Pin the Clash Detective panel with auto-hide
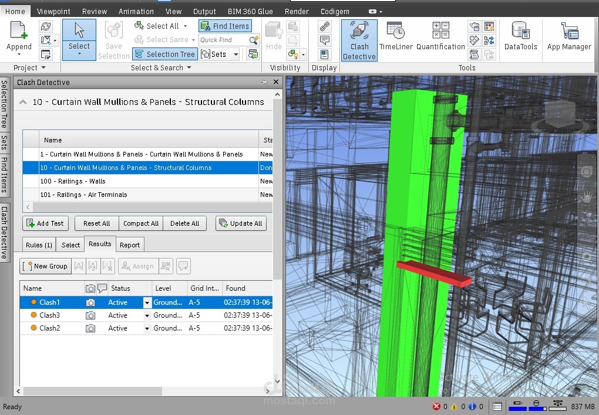 tap(264, 82)
